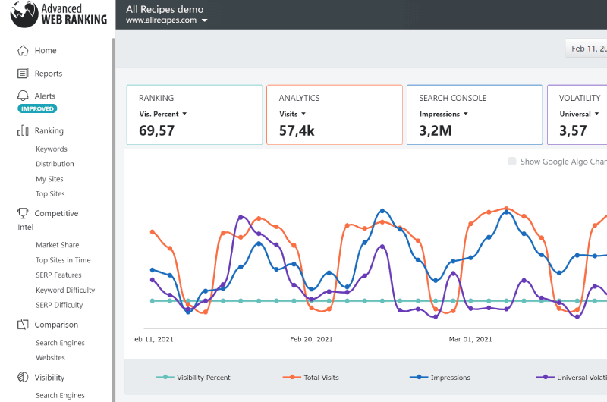Open the Vis. Percent dropdown
Screen dimensions: 607x402
(163, 114)
